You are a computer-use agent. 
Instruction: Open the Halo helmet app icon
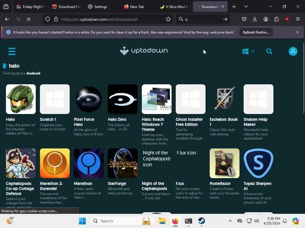pyautogui.click(x=21, y=99)
